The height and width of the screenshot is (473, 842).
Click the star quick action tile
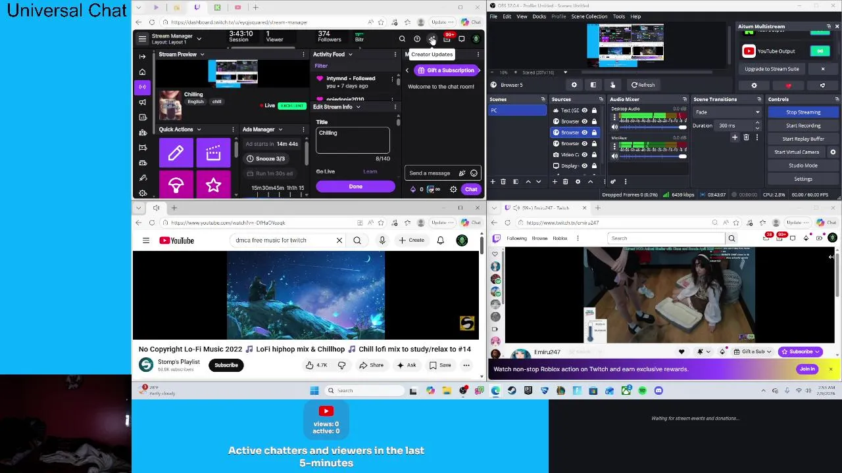[213, 185]
